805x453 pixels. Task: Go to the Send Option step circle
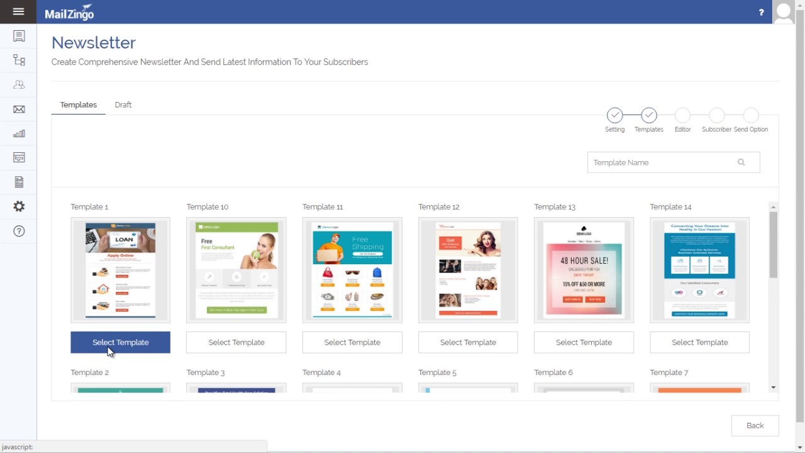tap(750, 115)
